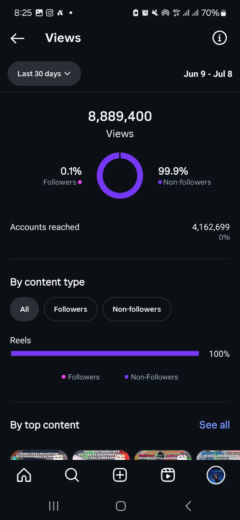Tap the create new post plus icon
The width and height of the screenshot is (240, 520).
120,475
